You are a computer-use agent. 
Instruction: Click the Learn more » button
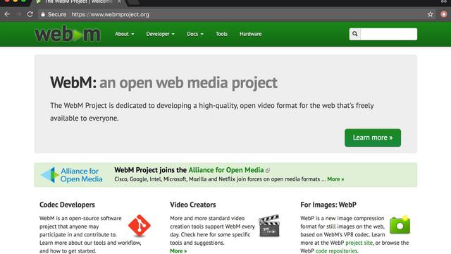373,138
